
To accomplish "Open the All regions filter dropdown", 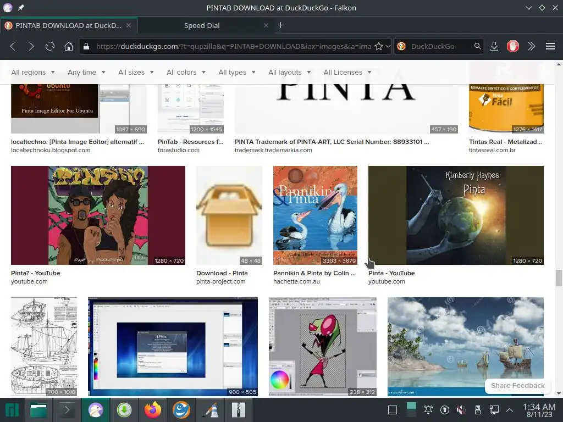I will point(32,72).
